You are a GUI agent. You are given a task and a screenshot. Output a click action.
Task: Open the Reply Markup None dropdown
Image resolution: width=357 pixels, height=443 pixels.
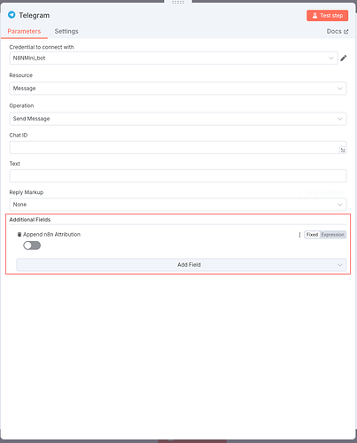(178, 205)
